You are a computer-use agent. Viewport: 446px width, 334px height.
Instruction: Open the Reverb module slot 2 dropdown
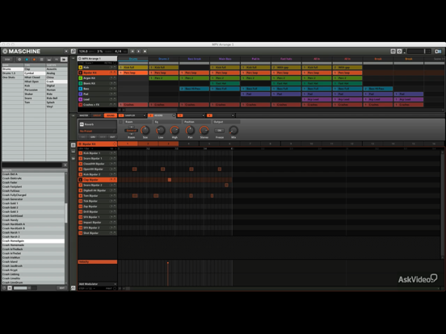click(174, 115)
